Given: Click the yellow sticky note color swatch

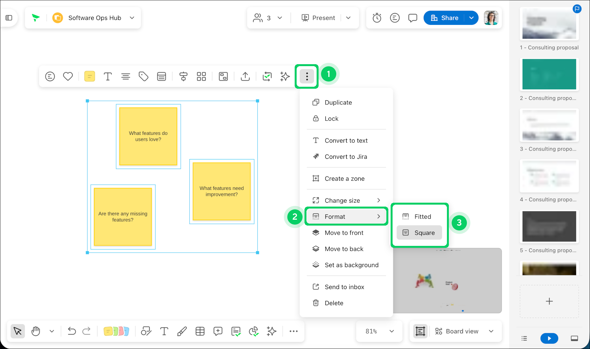Looking at the screenshot, I should tap(89, 76).
